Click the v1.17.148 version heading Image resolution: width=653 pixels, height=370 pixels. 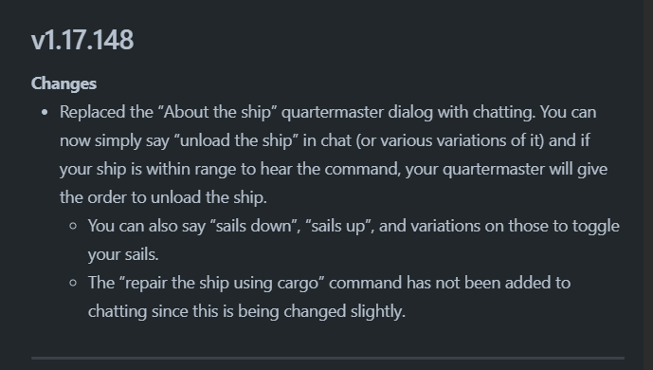[82, 41]
